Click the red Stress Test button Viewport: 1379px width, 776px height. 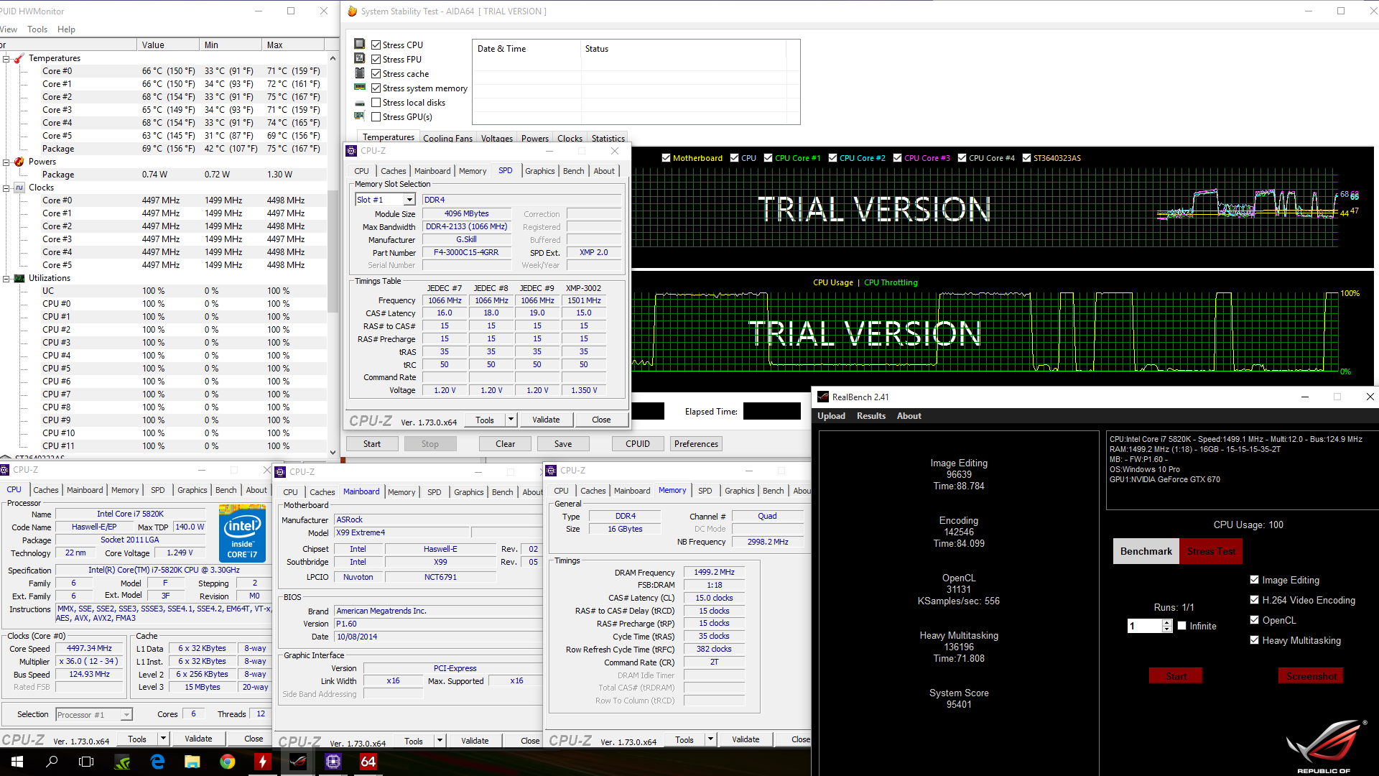click(1211, 551)
